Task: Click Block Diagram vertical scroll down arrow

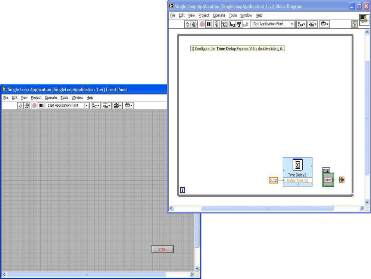Action: [x=367, y=202]
